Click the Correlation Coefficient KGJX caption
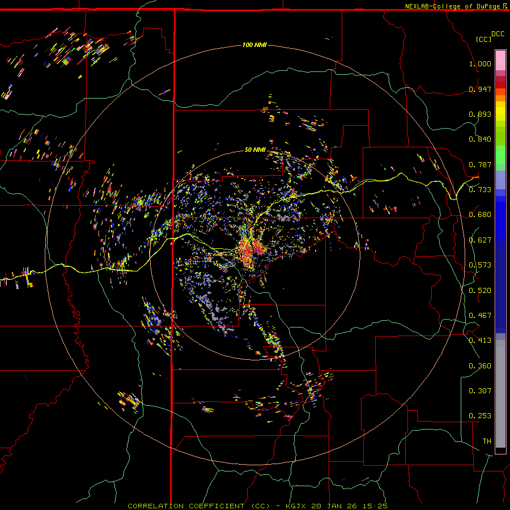This screenshot has width=510, height=510. coord(257,506)
